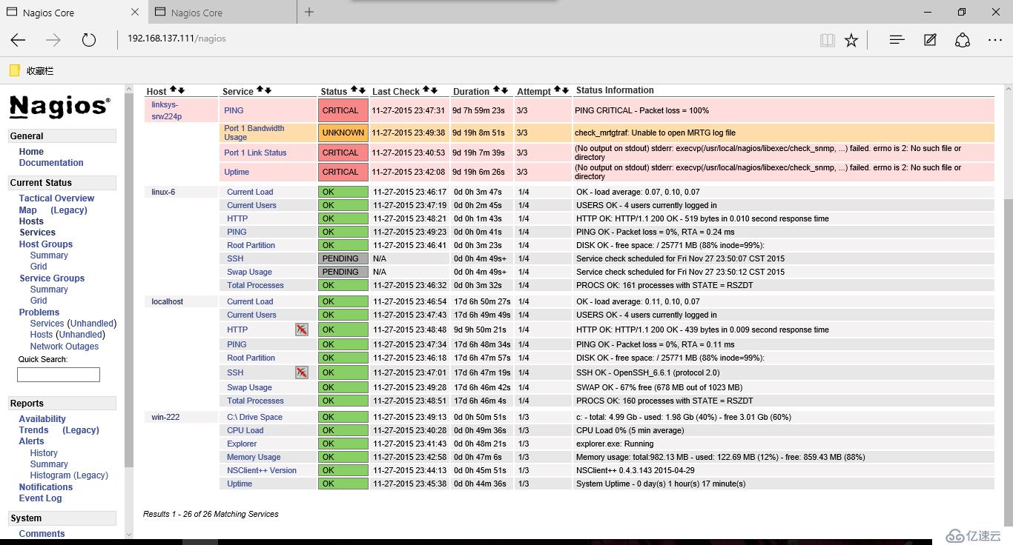1013x545 pixels.
Task: Open Port 1 Bandwidth Usage service
Action: 254,133
